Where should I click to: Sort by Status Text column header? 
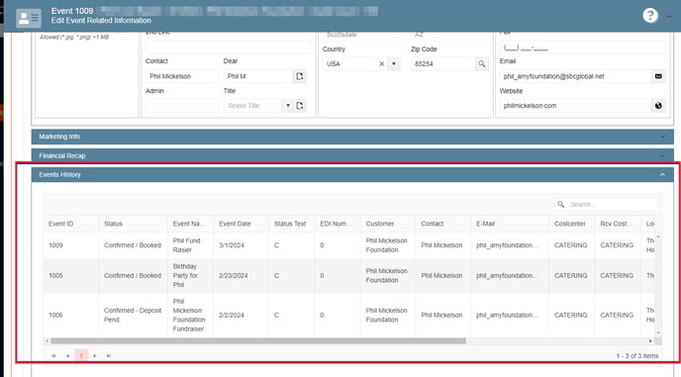pos(290,224)
